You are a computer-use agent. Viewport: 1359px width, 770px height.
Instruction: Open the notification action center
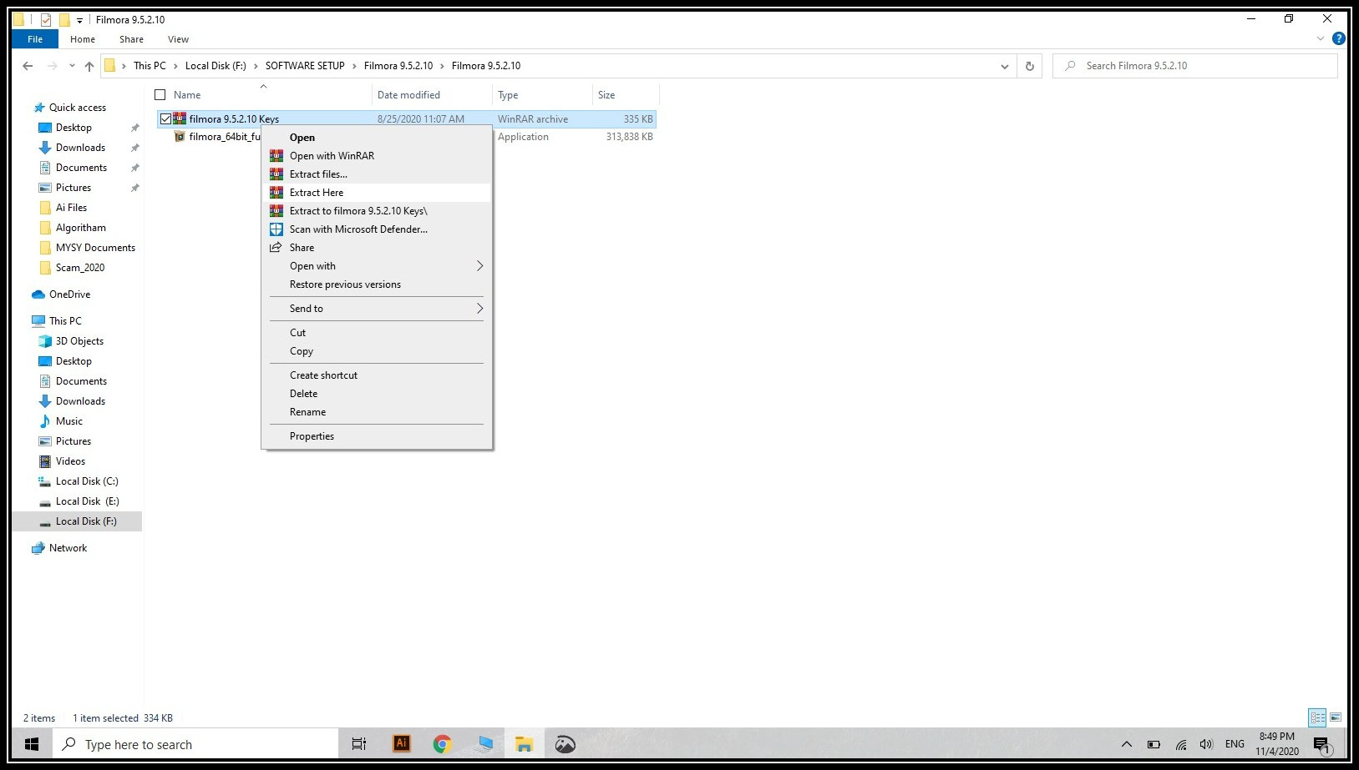(1321, 744)
